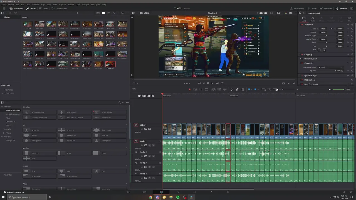Open the viewer zoom 31% dropdown
356x200 pixels.
pos(135,13)
